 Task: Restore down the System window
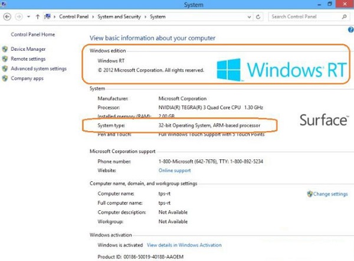(330, 4)
